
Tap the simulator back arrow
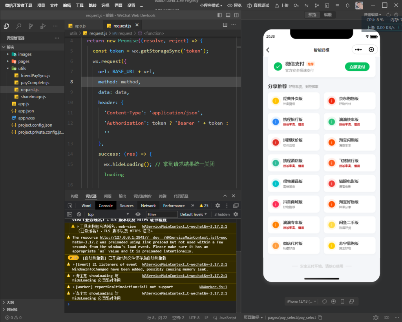[x=268, y=50]
